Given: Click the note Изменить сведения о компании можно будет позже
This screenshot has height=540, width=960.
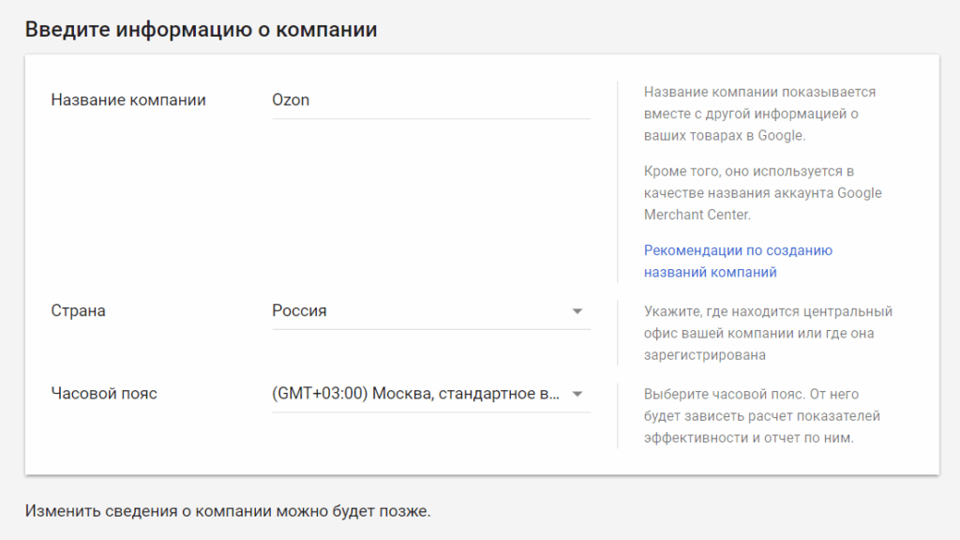Looking at the screenshot, I should (228, 512).
